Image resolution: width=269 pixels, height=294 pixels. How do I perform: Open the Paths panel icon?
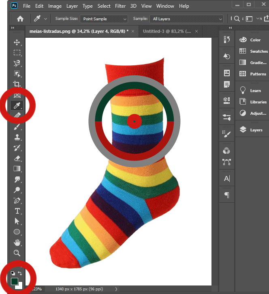pos(226,162)
